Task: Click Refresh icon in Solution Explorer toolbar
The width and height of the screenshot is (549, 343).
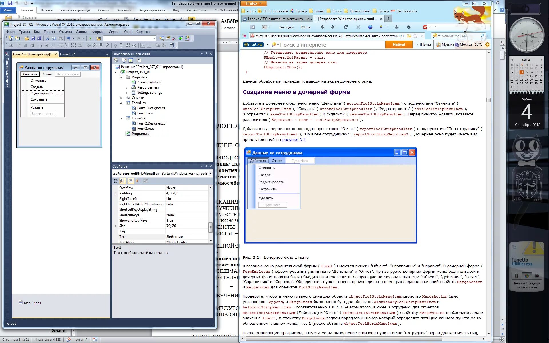Action: click(131, 60)
